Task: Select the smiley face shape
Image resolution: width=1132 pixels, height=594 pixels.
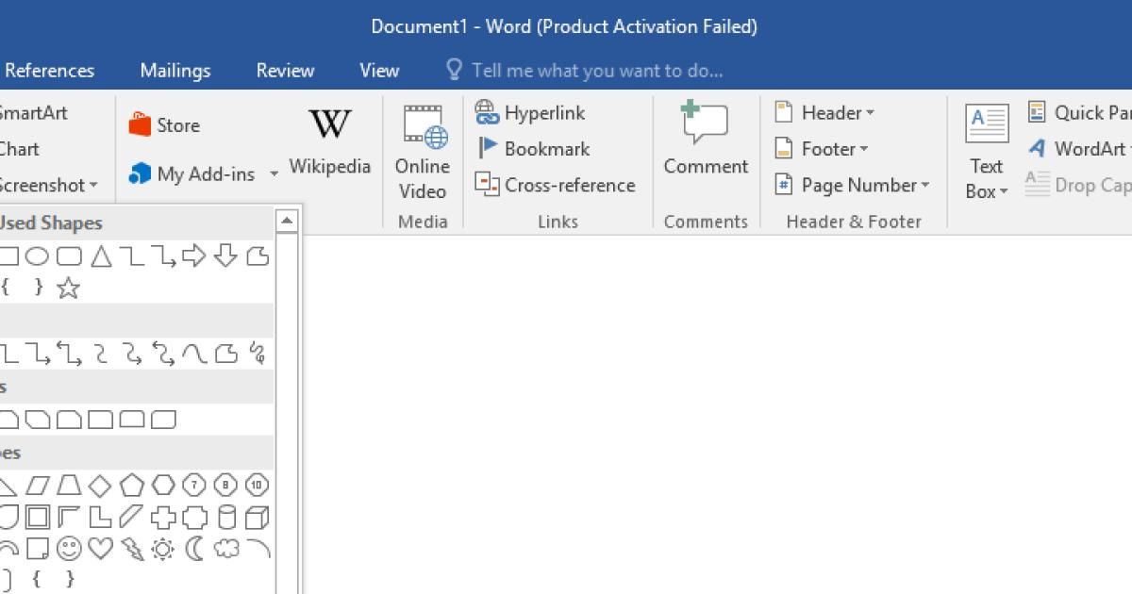Action: tap(69, 549)
